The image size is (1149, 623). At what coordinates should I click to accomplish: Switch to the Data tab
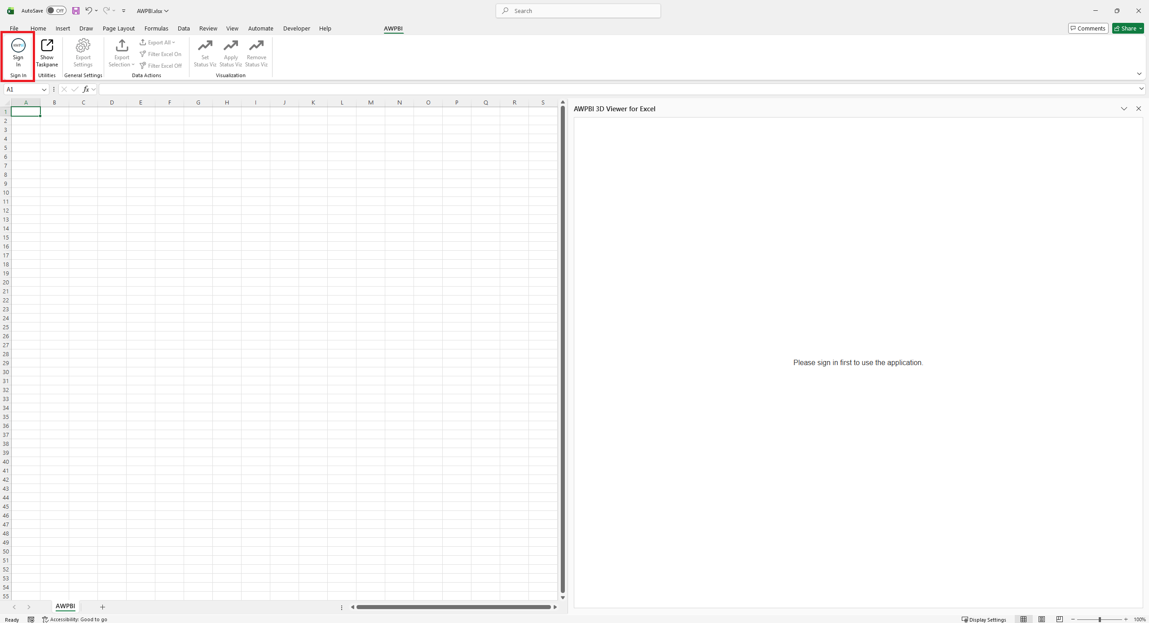coord(184,28)
